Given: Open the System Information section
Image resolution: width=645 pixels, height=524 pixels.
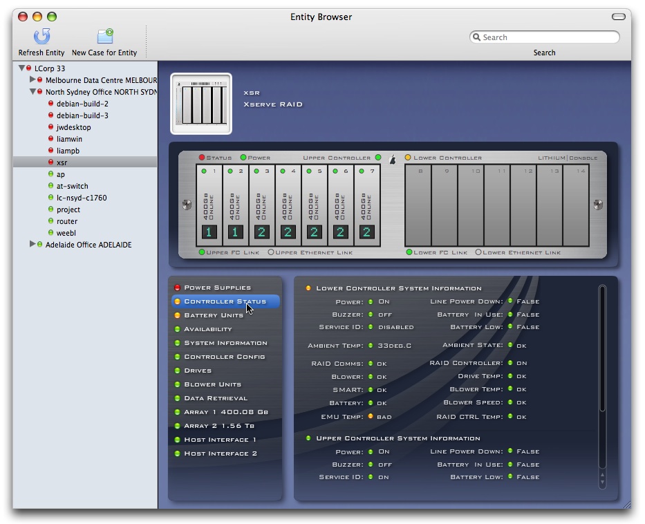Looking at the screenshot, I should point(225,343).
